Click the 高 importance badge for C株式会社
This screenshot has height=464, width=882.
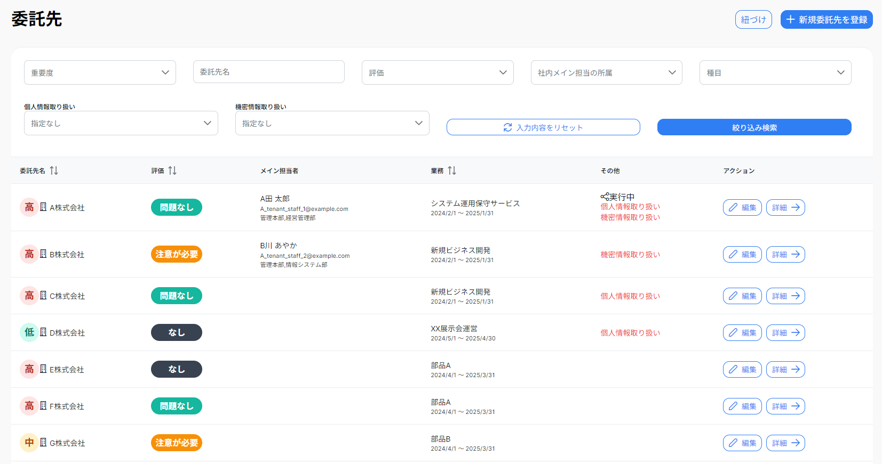click(x=29, y=296)
